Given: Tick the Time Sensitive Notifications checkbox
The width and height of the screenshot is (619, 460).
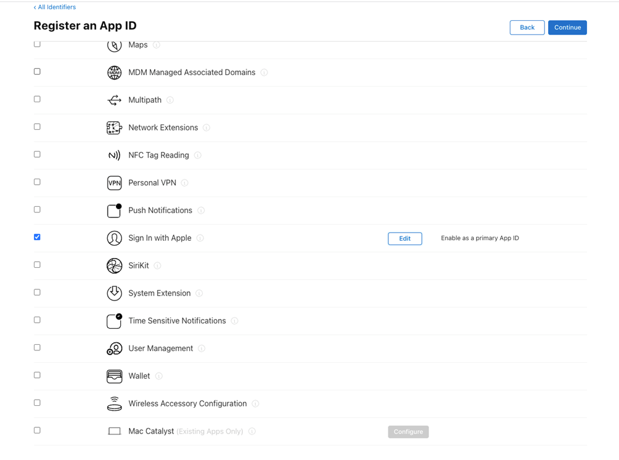Looking at the screenshot, I should 37,320.
